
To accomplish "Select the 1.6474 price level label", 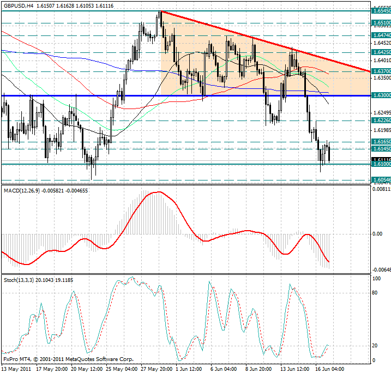I will (x=381, y=35).
